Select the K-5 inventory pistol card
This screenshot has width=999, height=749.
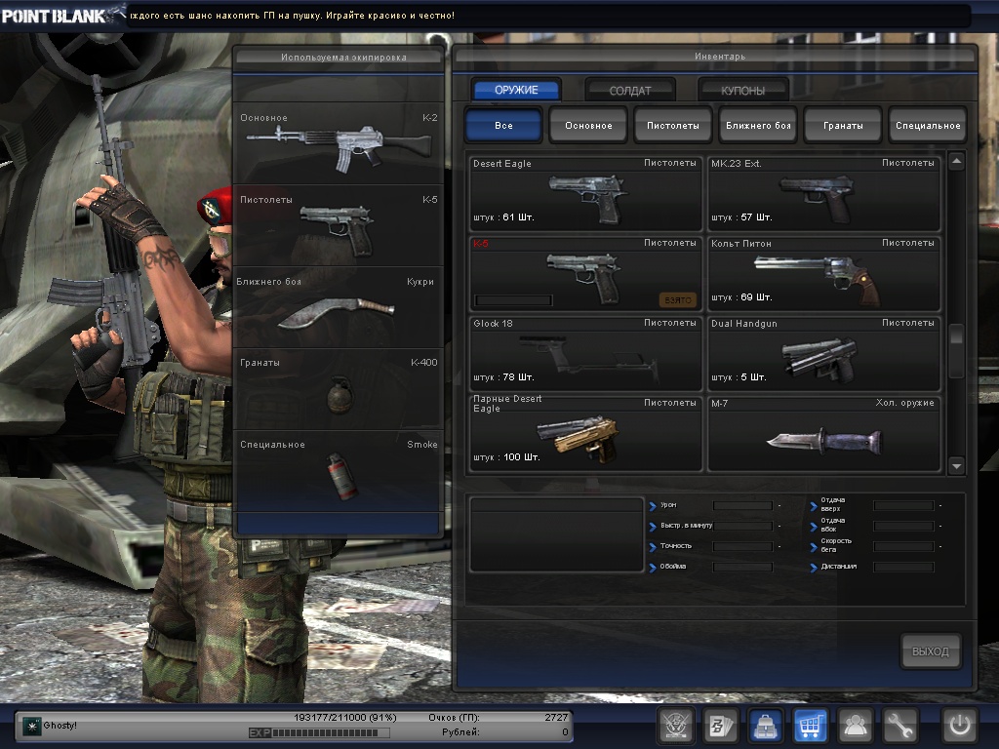coord(585,274)
